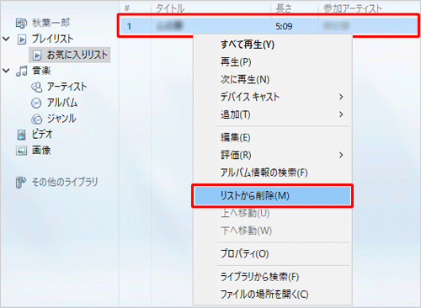Open デバイス キャスト menu entry
421x308 pixels.
pos(273,97)
